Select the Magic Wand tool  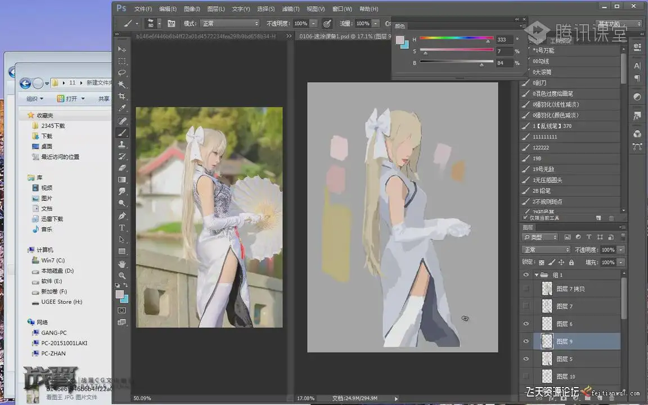[x=122, y=85]
